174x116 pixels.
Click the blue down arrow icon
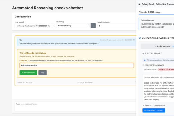click(x=145, y=60)
